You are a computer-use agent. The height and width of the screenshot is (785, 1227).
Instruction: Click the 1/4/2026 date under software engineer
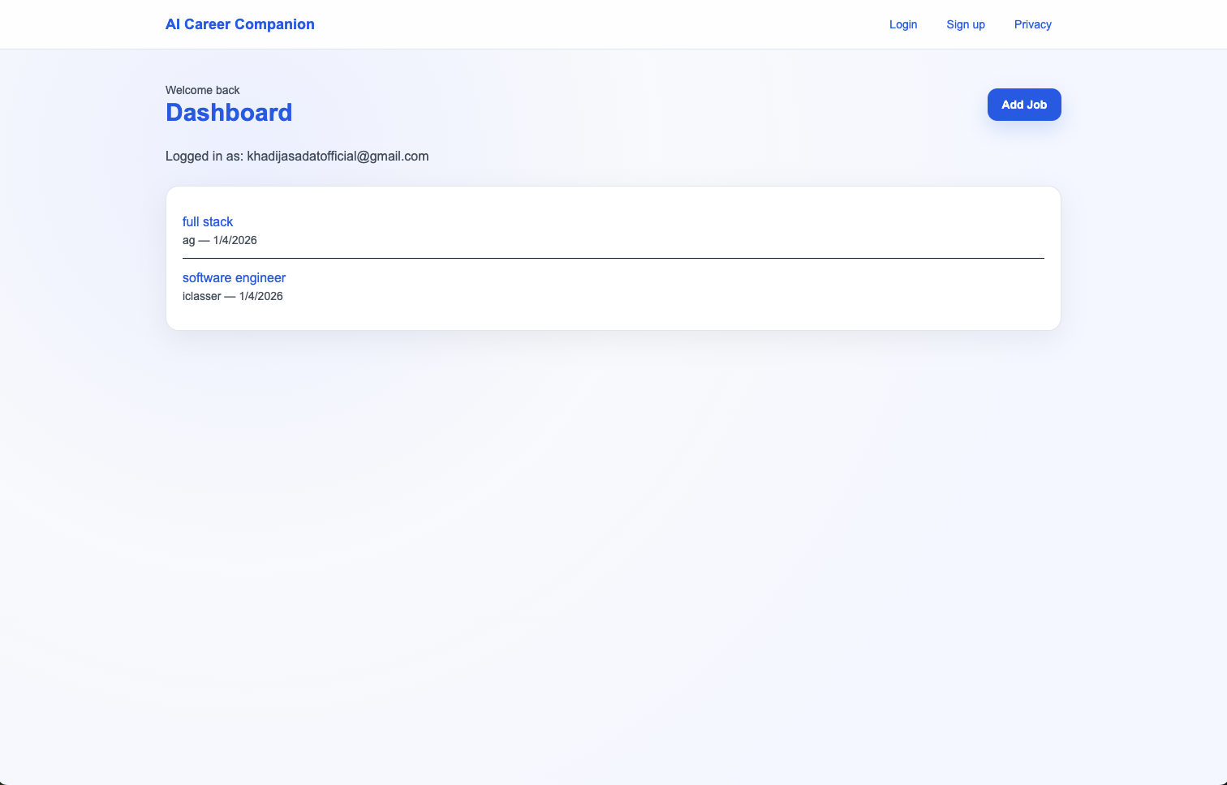pos(260,296)
